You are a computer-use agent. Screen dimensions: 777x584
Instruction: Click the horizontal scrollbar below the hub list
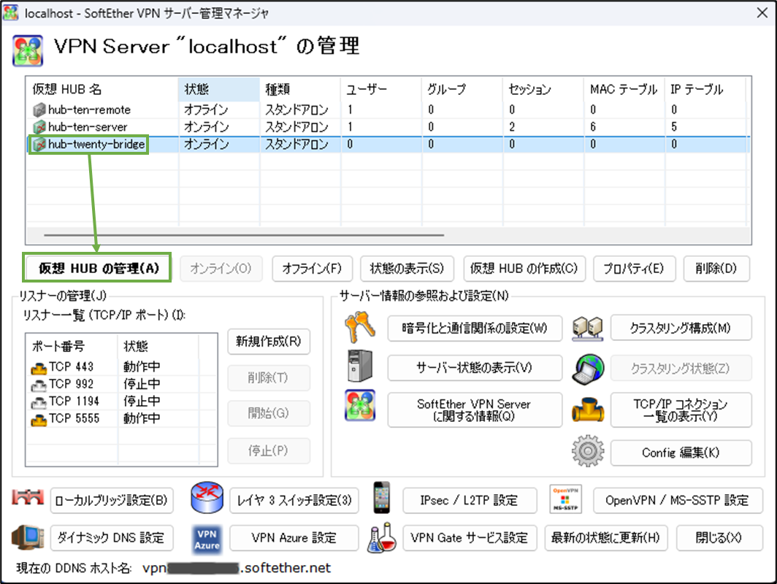click(241, 236)
